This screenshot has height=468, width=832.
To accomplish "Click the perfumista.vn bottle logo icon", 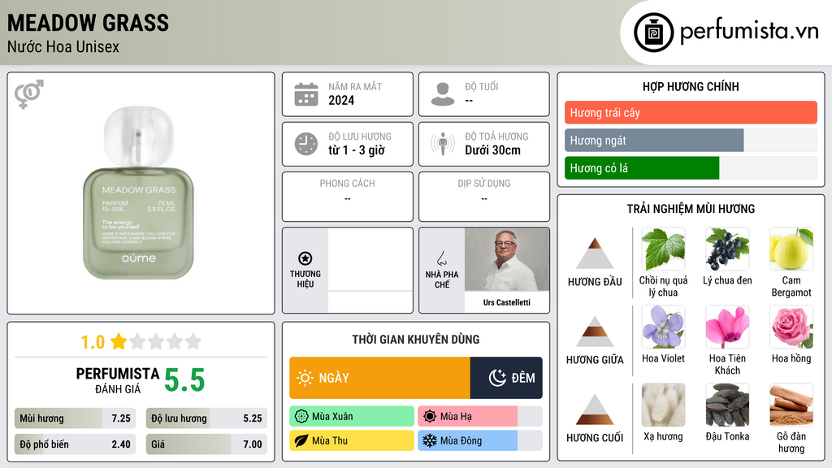I will (653, 32).
